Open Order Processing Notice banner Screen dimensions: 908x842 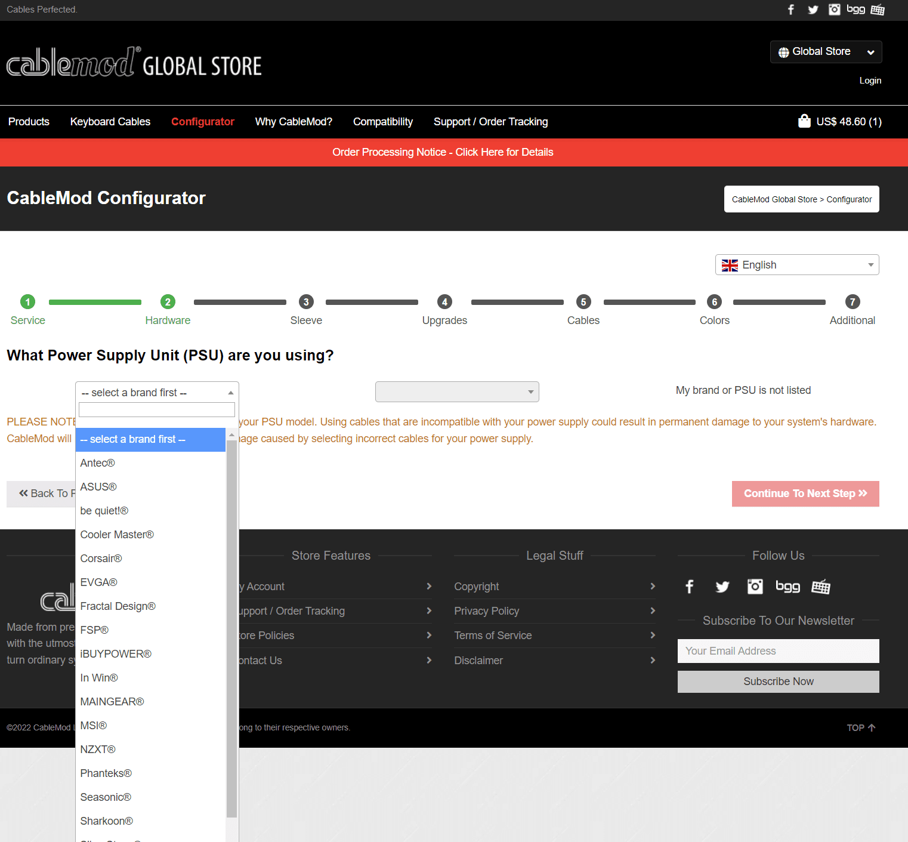coord(443,152)
